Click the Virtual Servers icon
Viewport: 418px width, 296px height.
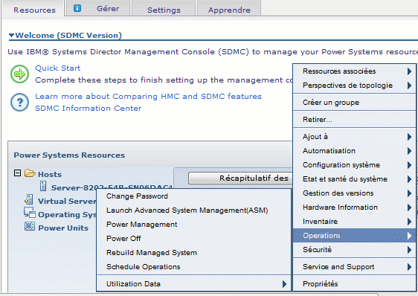click(28, 199)
